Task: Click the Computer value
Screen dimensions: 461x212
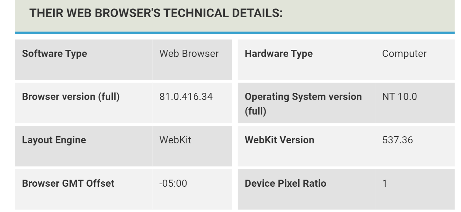Action: [x=404, y=54]
